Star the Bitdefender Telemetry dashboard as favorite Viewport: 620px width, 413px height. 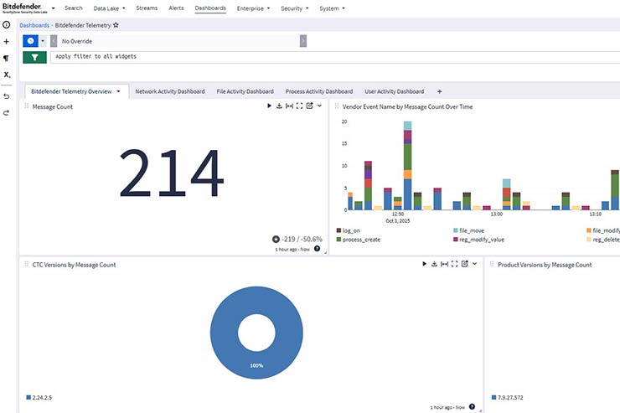tap(116, 25)
